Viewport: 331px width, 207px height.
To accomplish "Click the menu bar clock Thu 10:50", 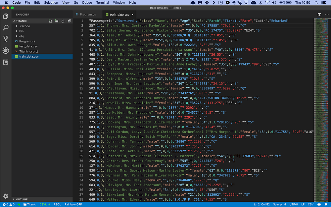I will coord(303,3).
